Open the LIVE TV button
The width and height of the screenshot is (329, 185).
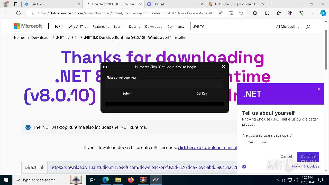(x=198, y=26)
